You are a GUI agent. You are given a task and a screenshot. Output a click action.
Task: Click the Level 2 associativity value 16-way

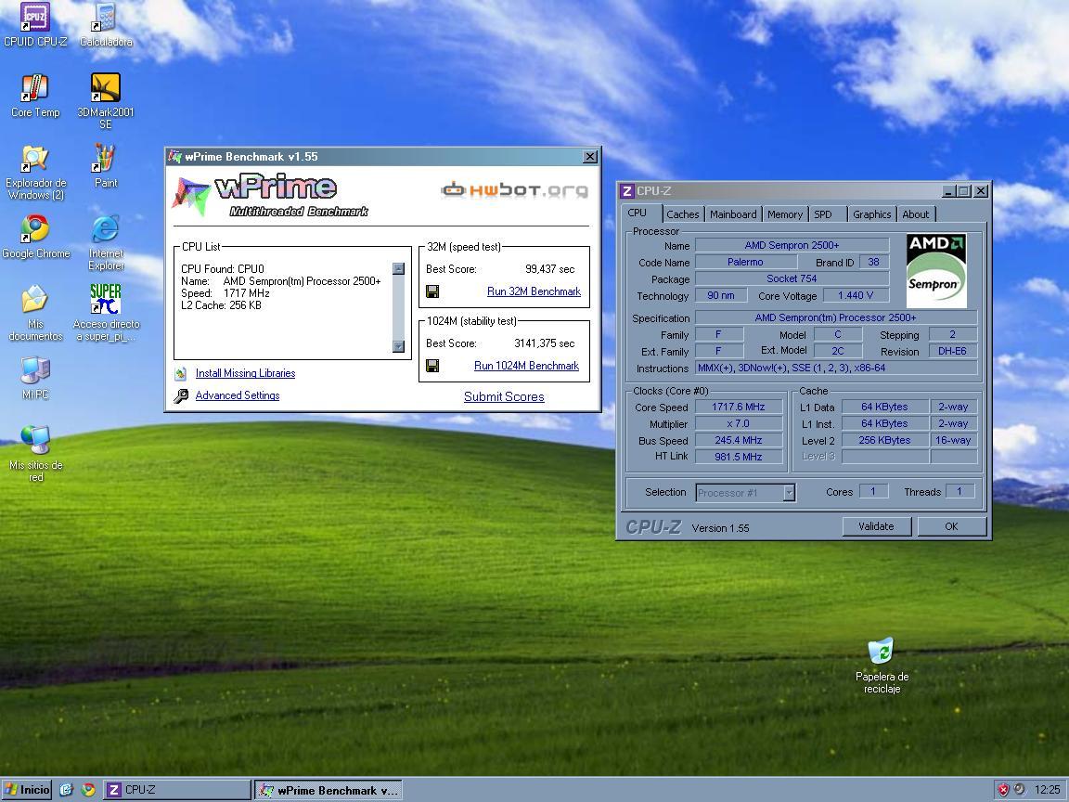pos(953,441)
